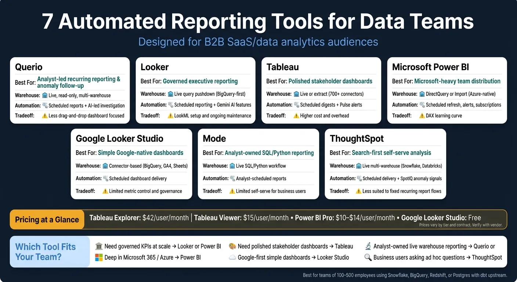Click the ThoughtSpot card's warehouse icon
The height and width of the screenshot is (282, 517).
359,166
